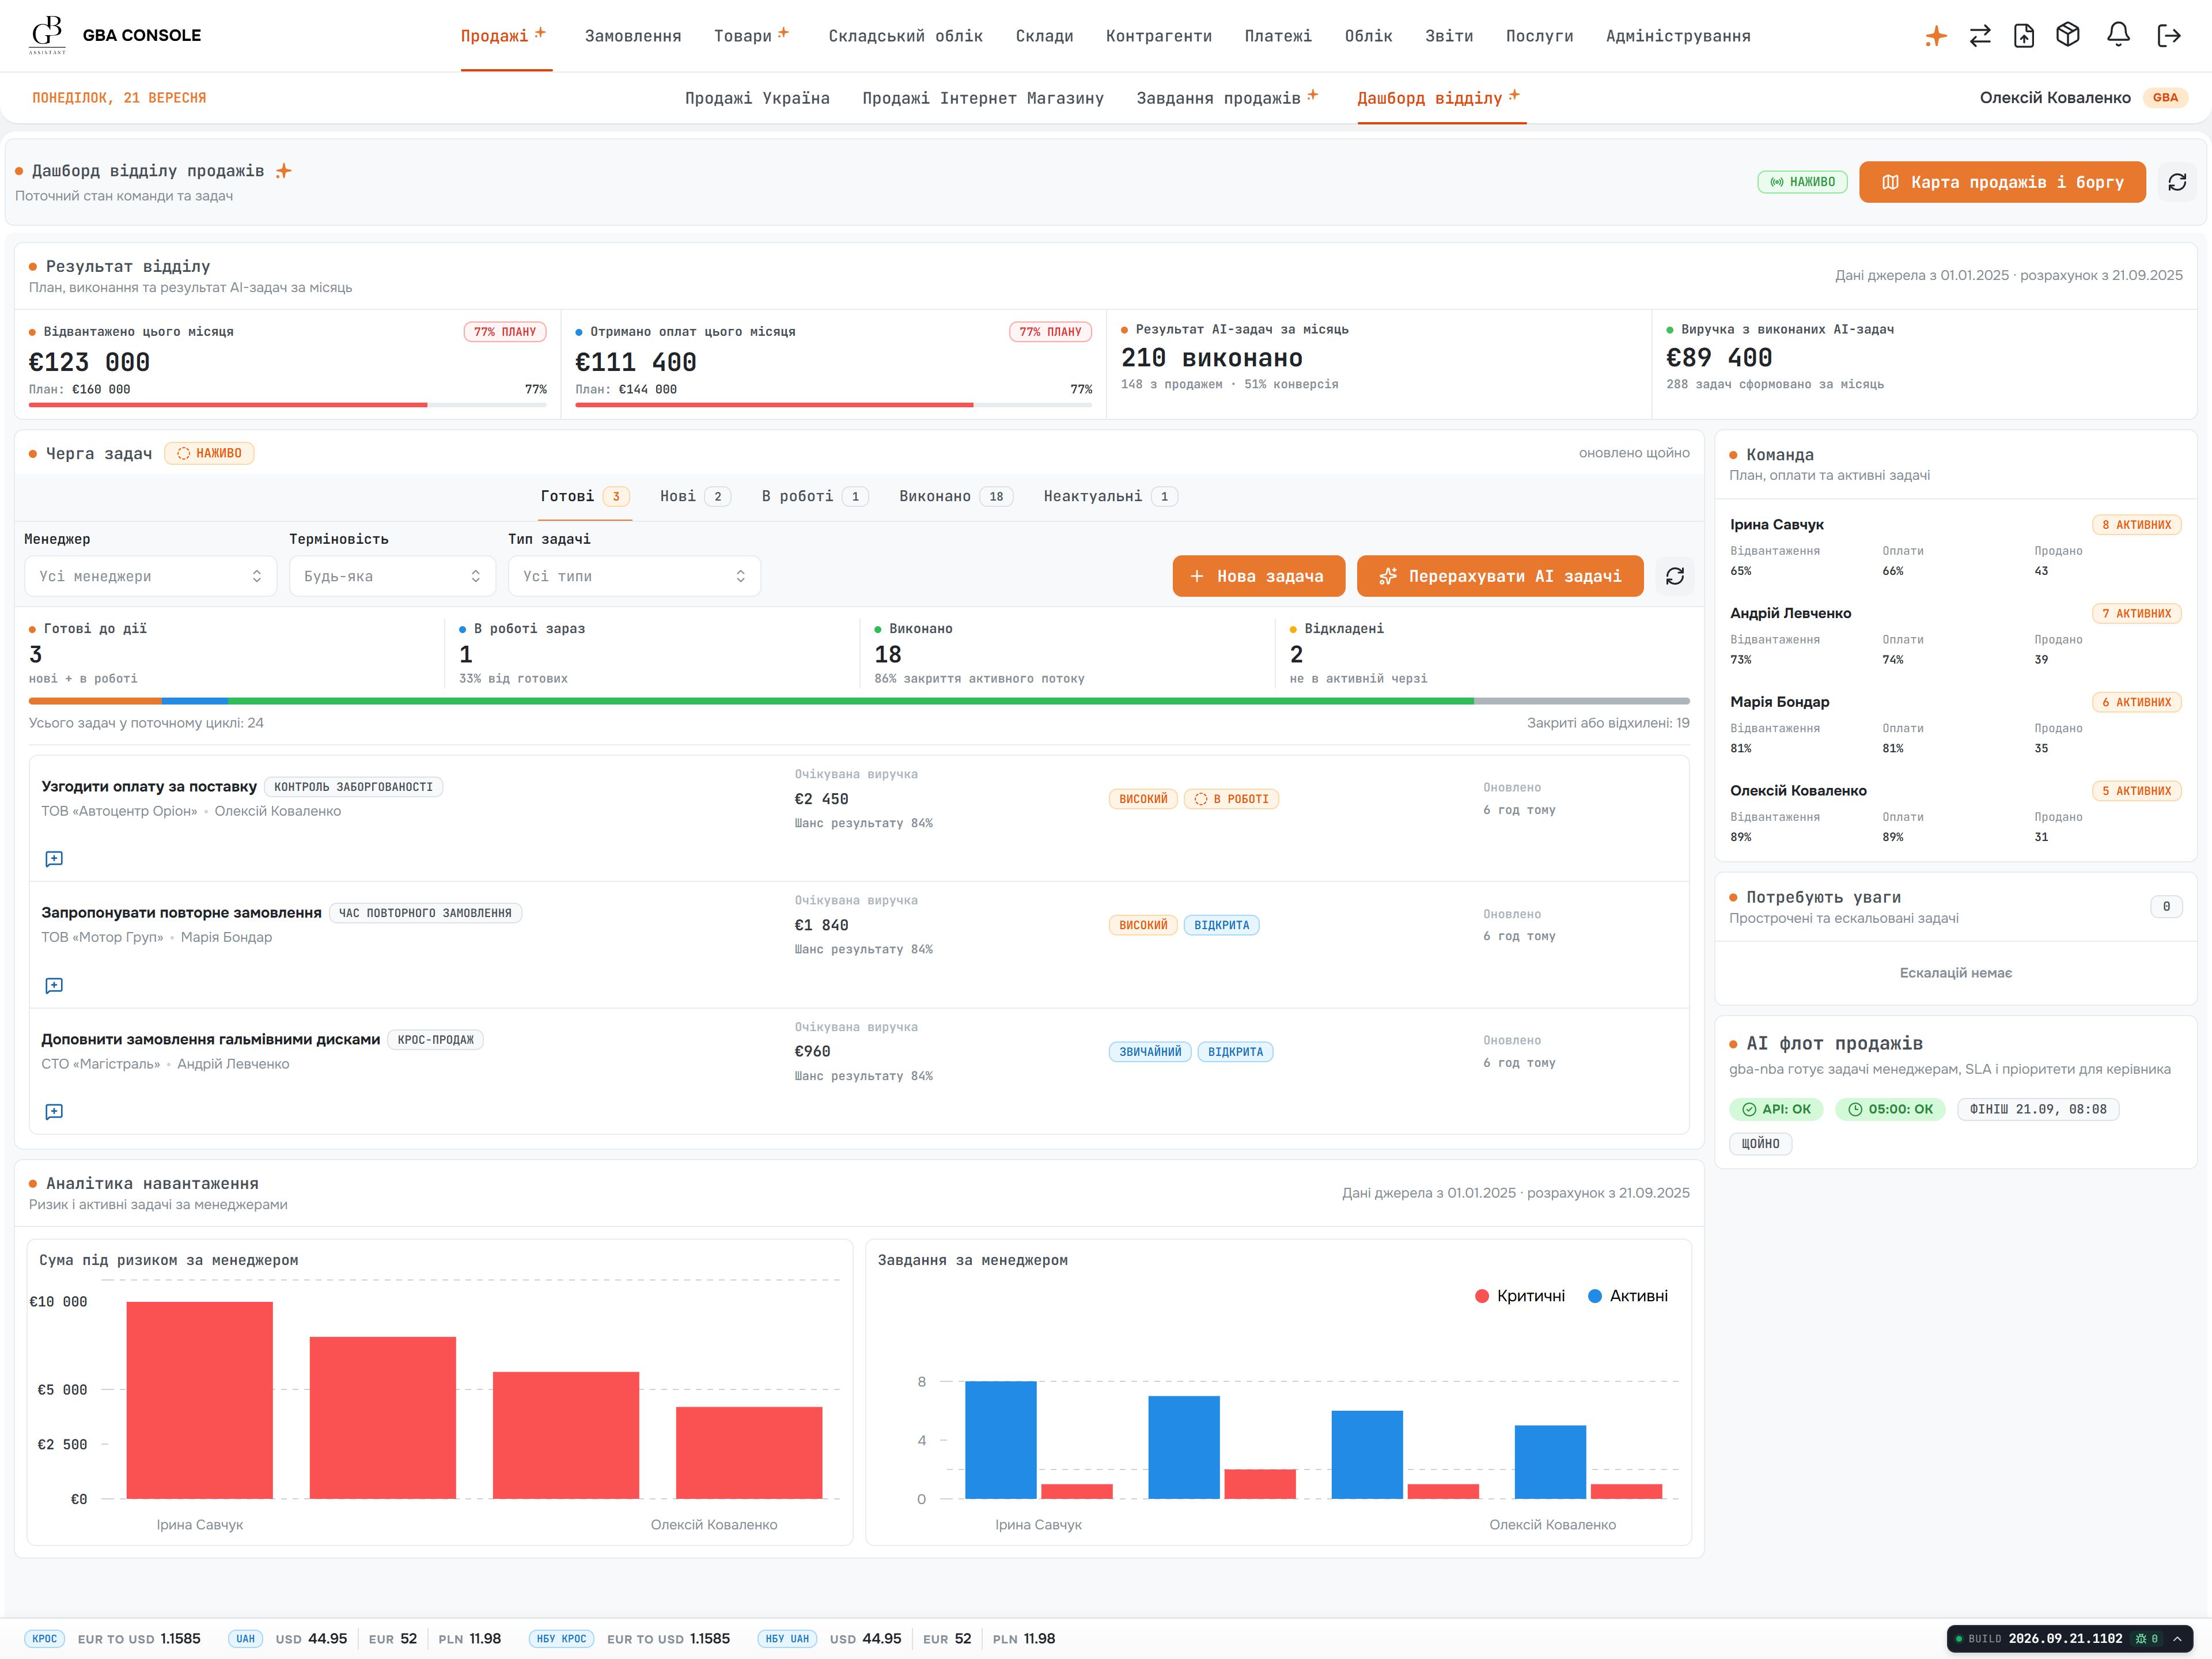Open the 'Будь-яка' urgency dropdown

(x=392, y=576)
